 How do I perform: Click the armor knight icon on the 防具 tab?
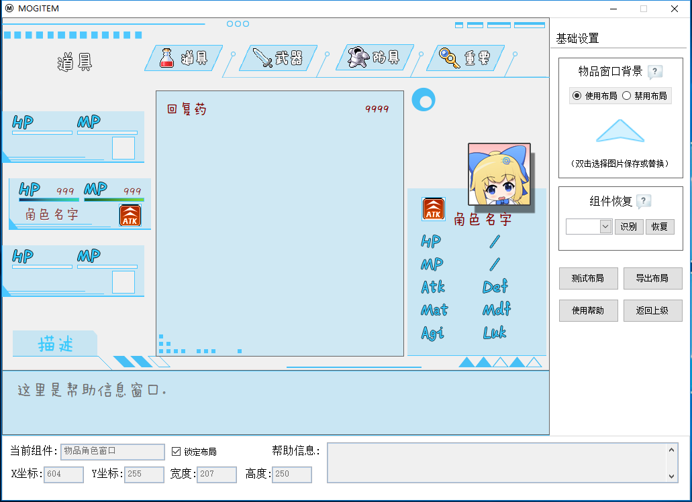click(358, 57)
